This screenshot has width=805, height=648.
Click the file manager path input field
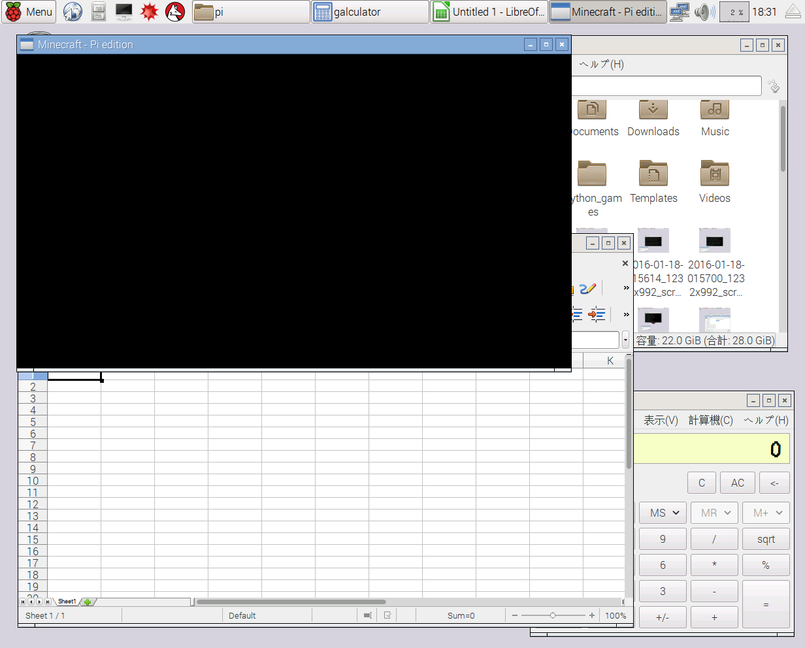666,86
